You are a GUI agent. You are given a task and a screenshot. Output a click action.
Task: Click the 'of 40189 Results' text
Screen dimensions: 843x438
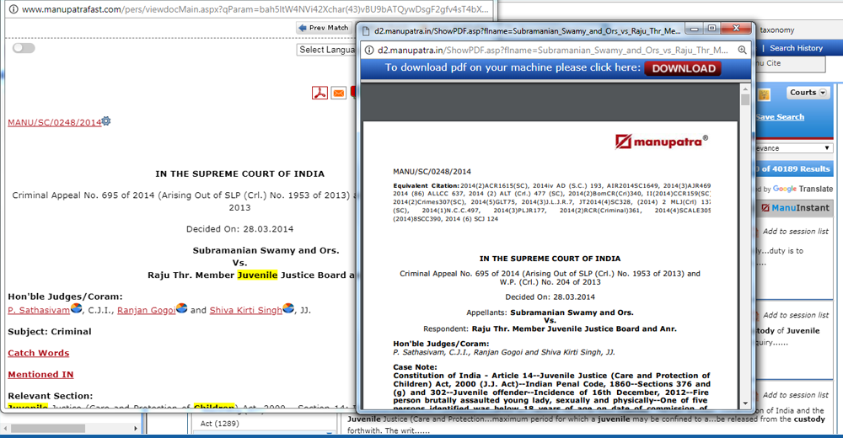[x=796, y=168]
